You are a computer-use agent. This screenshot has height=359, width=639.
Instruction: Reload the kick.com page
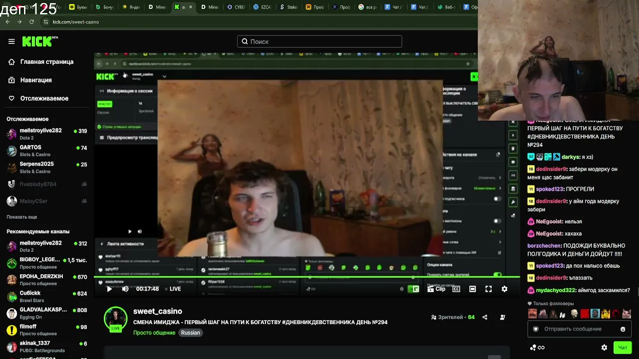[31, 22]
